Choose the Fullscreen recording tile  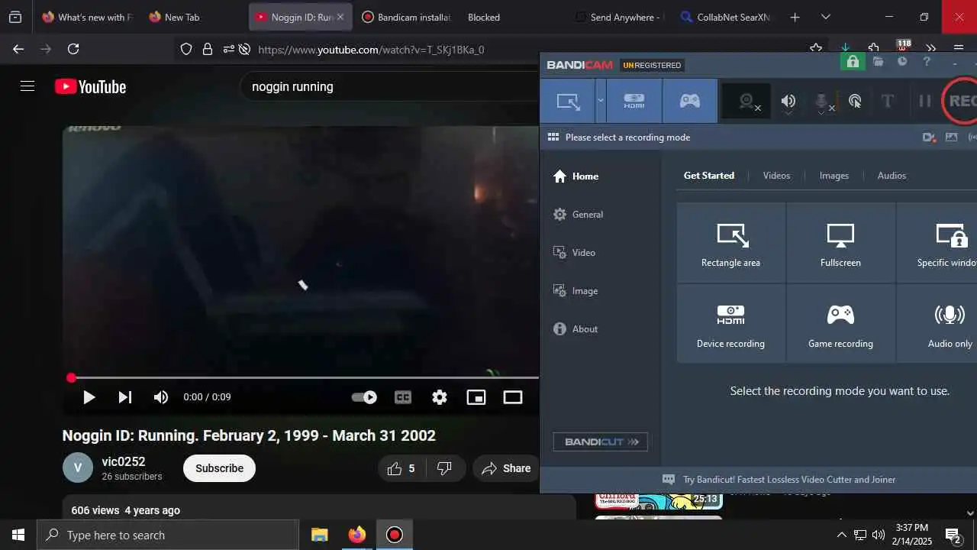(840, 243)
